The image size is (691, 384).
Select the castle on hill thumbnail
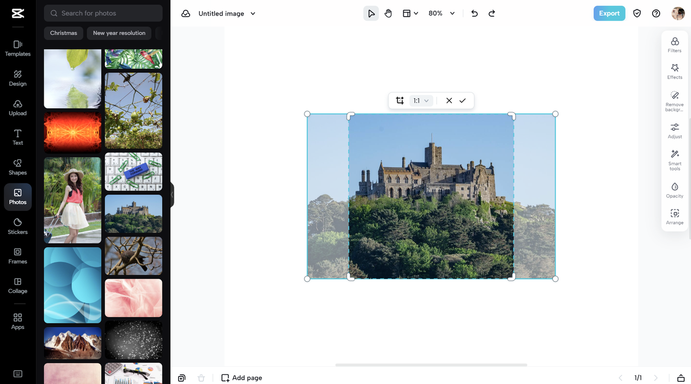point(133,214)
